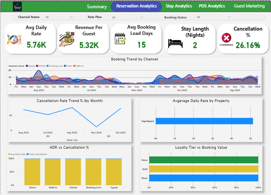Click the Trijal Resort bar in ADR chart
The height and width of the screenshot is (195, 271).
[x=204, y=121]
